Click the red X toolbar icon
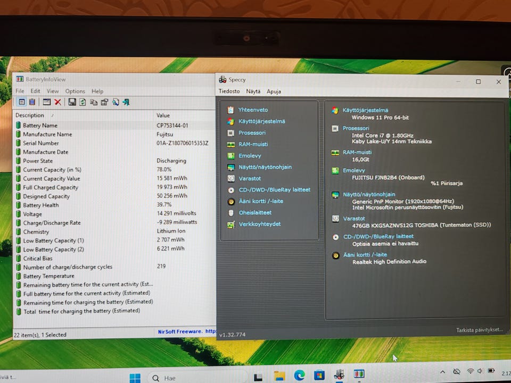Image resolution: width=511 pixels, height=383 pixels. [x=57, y=102]
